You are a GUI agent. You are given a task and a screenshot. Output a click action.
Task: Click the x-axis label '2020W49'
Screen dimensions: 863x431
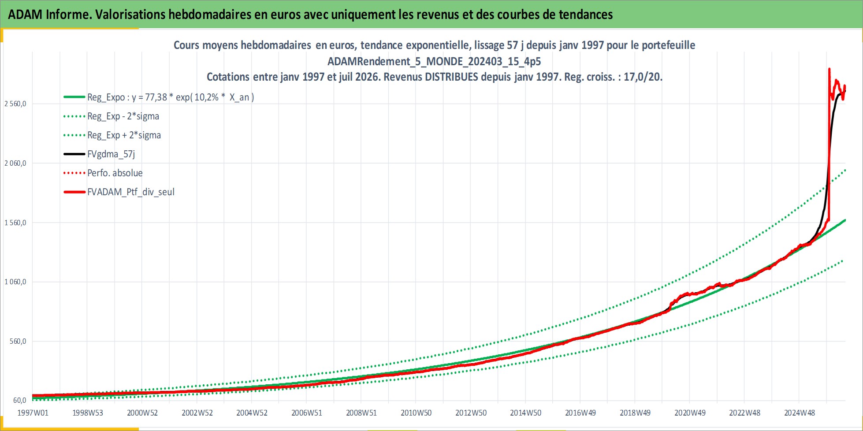tap(690, 413)
